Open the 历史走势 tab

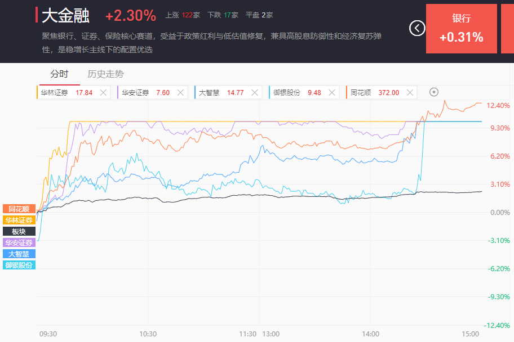106,74
